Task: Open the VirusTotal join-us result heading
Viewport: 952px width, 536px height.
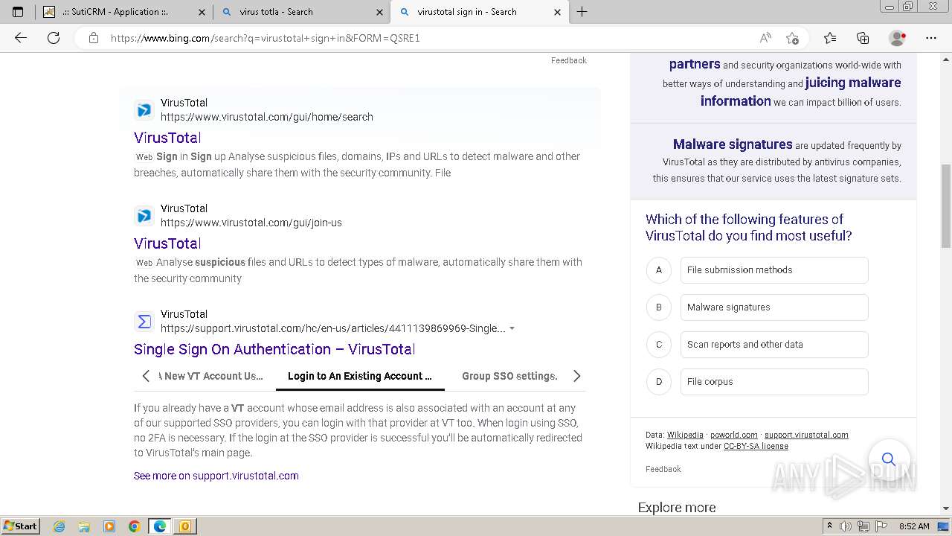Action: coord(167,243)
